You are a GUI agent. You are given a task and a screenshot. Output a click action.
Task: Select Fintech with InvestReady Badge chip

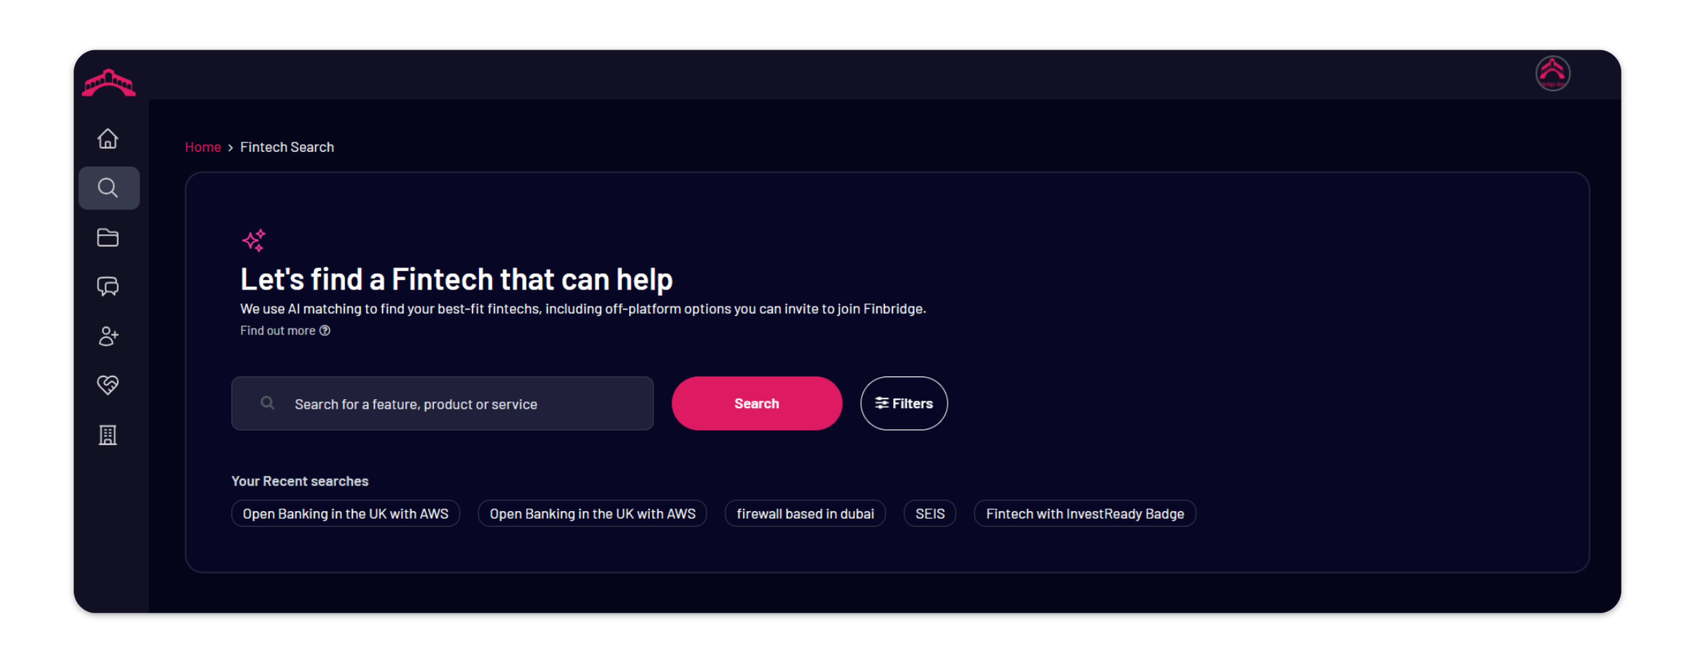click(x=1085, y=514)
